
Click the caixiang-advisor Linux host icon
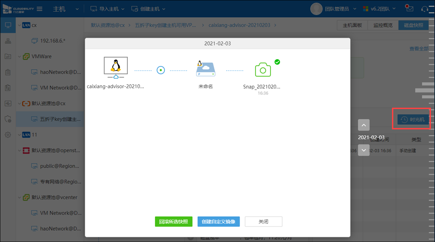116,68
